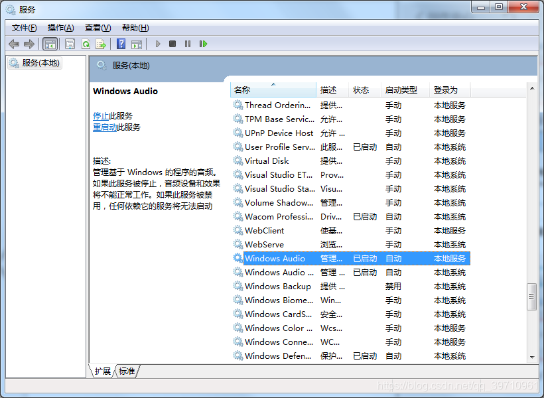
Task: Select the WebClient service row
Action: (350, 230)
